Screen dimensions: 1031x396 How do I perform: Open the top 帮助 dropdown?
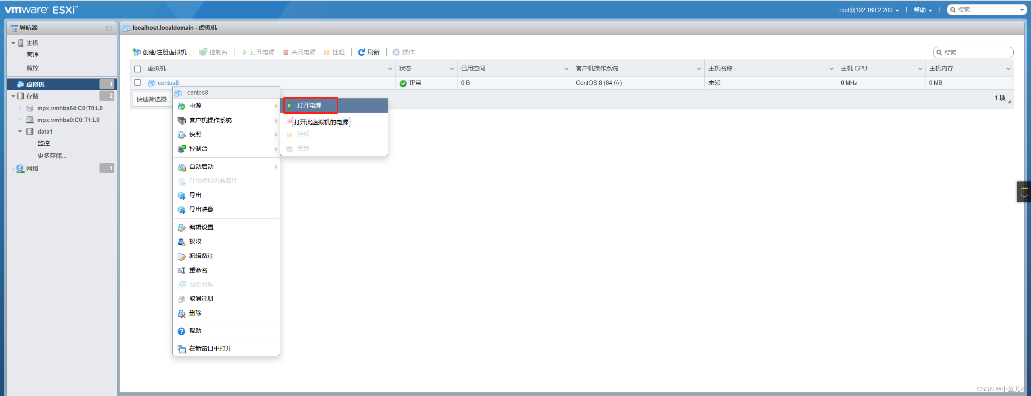pos(923,10)
